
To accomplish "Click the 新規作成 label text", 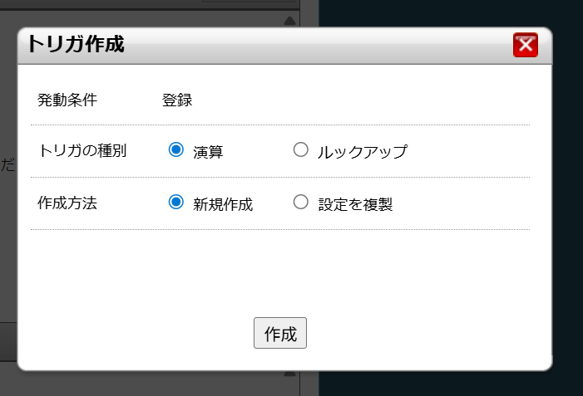I will [x=223, y=203].
